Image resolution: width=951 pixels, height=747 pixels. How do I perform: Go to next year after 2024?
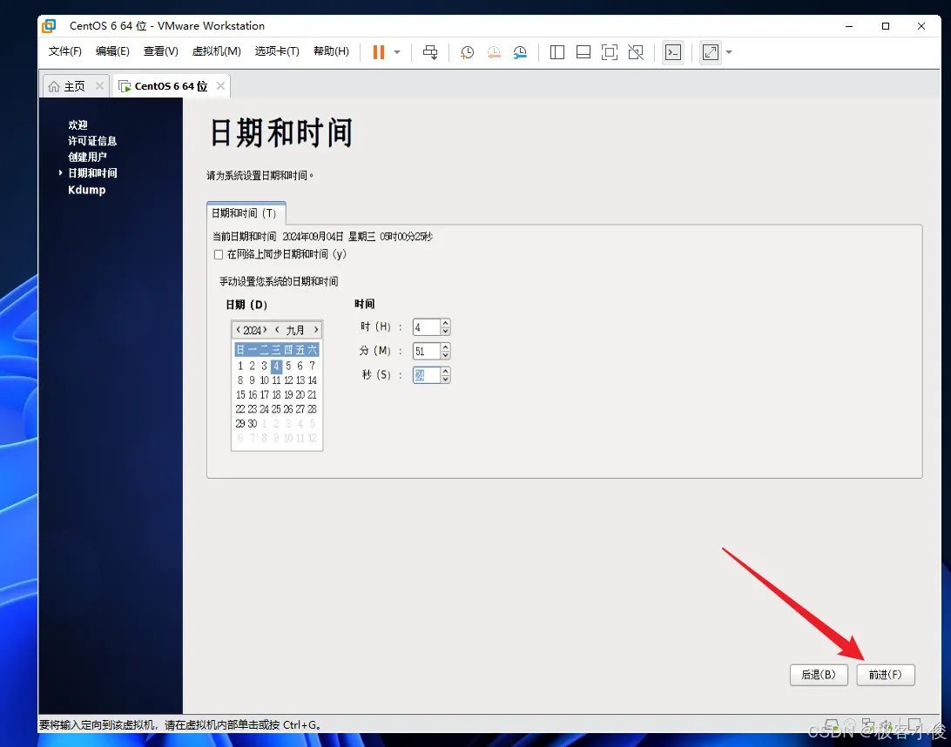tap(265, 329)
